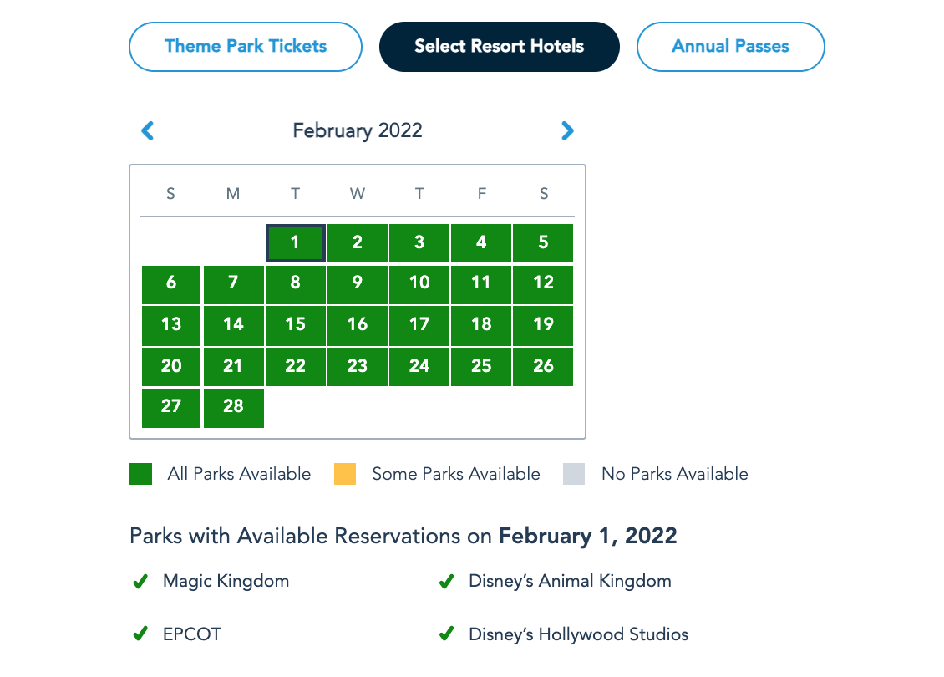Click checkmark next to EPCOT
The width and height of the screenshot is (944, 677).
click(x=140, y=634)
